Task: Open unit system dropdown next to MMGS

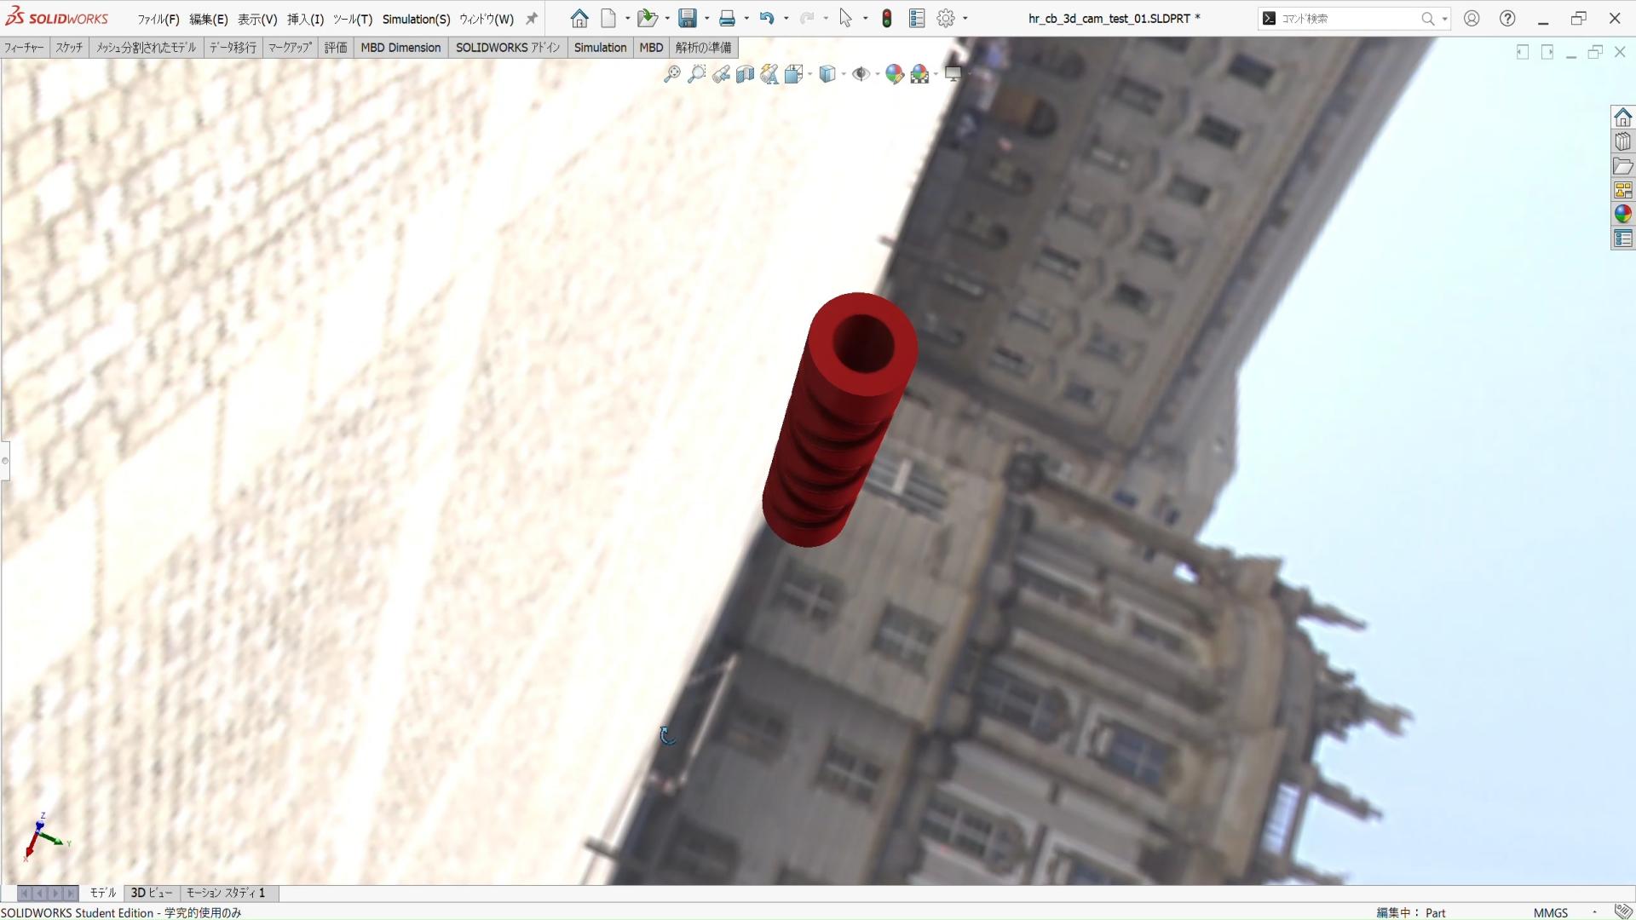Action: [x=1594, y=912]
